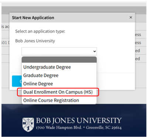Click the partial 'is ac' text at left
This screenshot has width=147, height=137.
5,27
